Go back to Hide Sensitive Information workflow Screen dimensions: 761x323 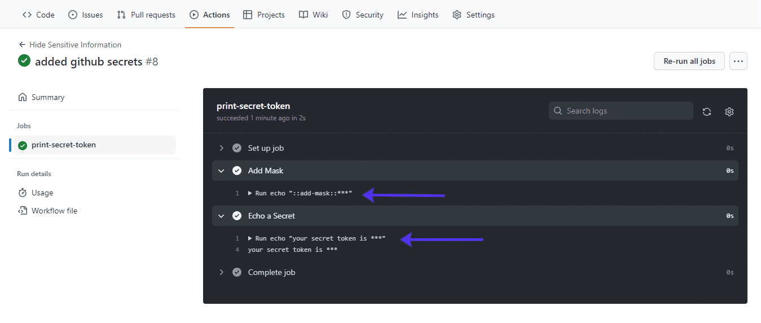70,45
